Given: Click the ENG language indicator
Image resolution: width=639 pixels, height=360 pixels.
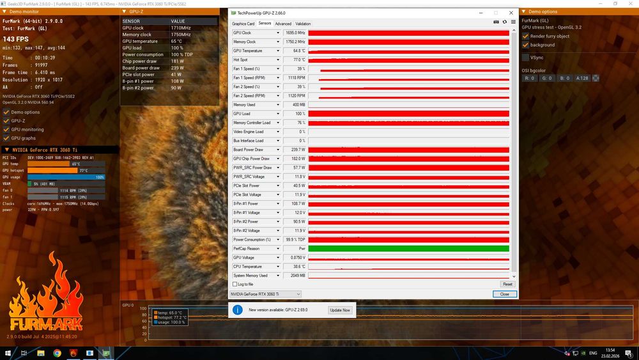Looking at the screenshot, I should [593, 353].
